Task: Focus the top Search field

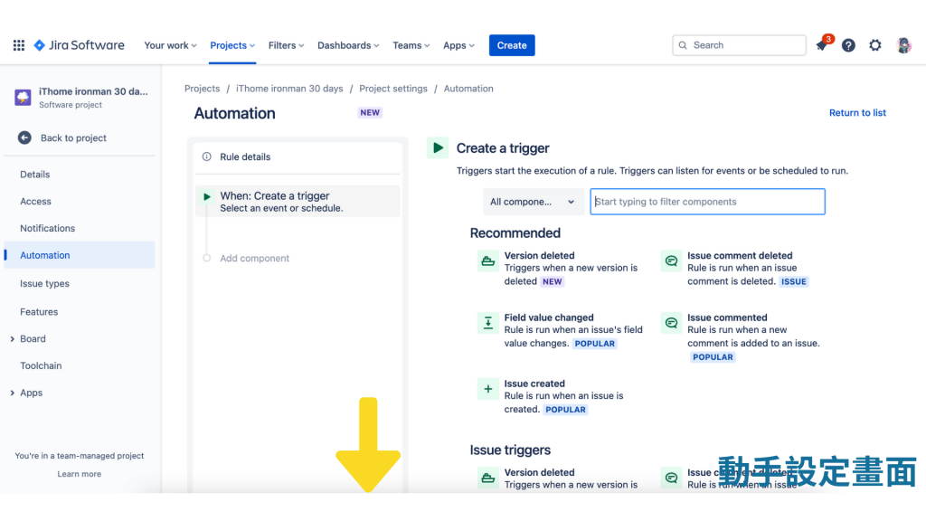Action: 739,45
